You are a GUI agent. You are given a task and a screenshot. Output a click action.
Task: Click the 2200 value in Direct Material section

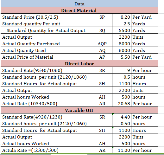click(122, 37)
